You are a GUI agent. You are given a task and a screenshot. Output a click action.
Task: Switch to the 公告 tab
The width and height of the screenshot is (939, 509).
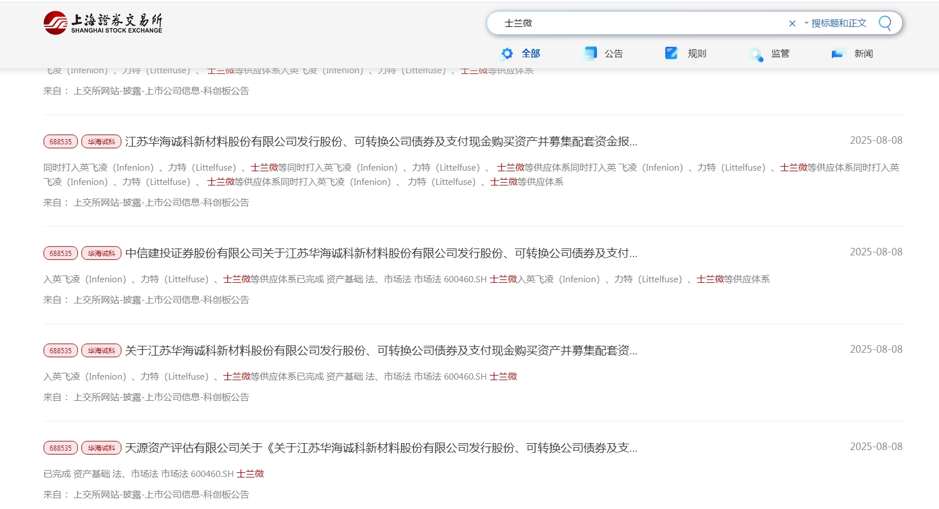pyautogui.click(x=614, y=54)
